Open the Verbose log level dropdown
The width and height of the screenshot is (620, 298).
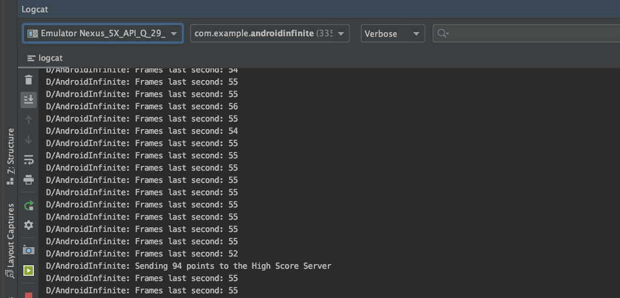click(x=392, y=33)
